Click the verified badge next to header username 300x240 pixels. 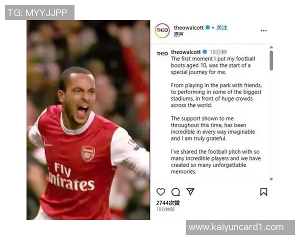[x=207, y=27]
